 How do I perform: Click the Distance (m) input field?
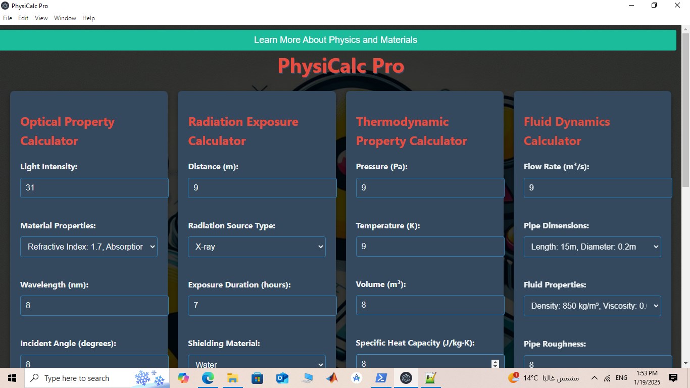[x=262, y=187]
